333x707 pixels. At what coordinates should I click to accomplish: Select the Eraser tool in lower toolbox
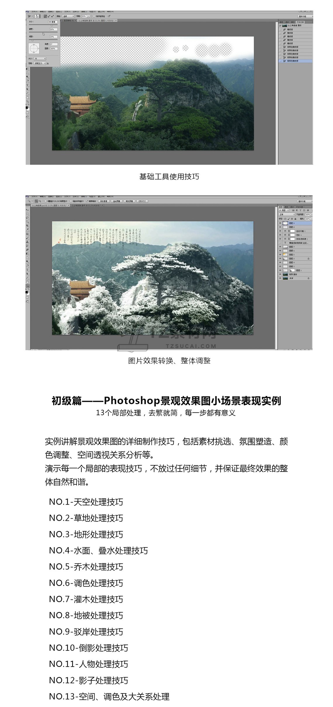point(27,249)
